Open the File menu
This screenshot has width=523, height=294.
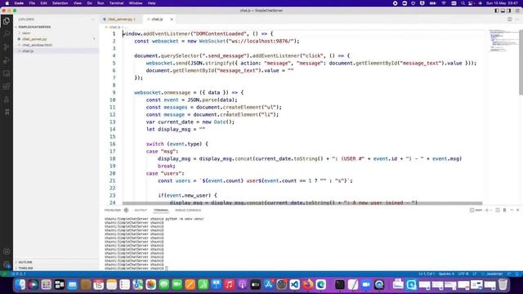32,3
